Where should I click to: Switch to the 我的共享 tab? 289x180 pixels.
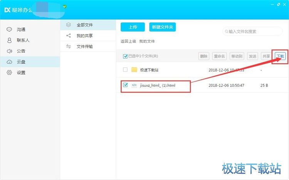pyautogui.click(x=88, y=35)
